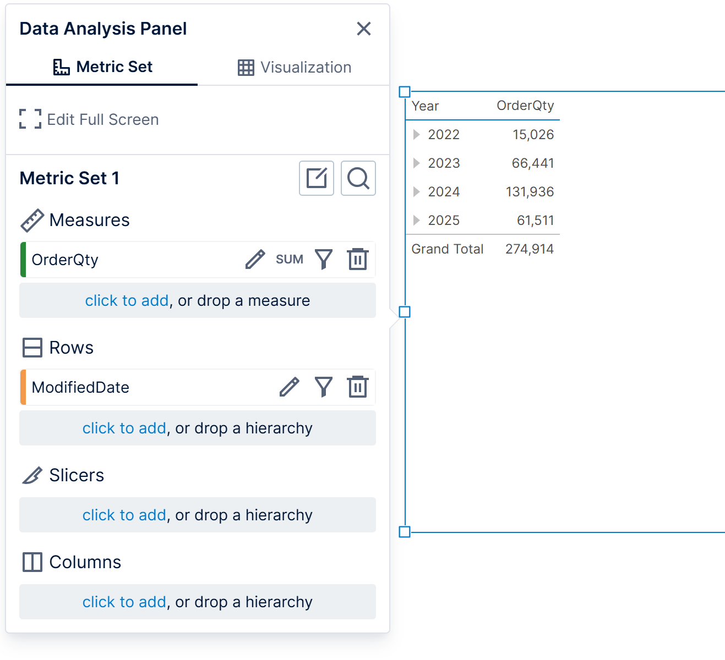This screenshot has width=725, height=660.
Task: Open filter for ModifiedDate hierarchy
Action: (x=324, y=387)
